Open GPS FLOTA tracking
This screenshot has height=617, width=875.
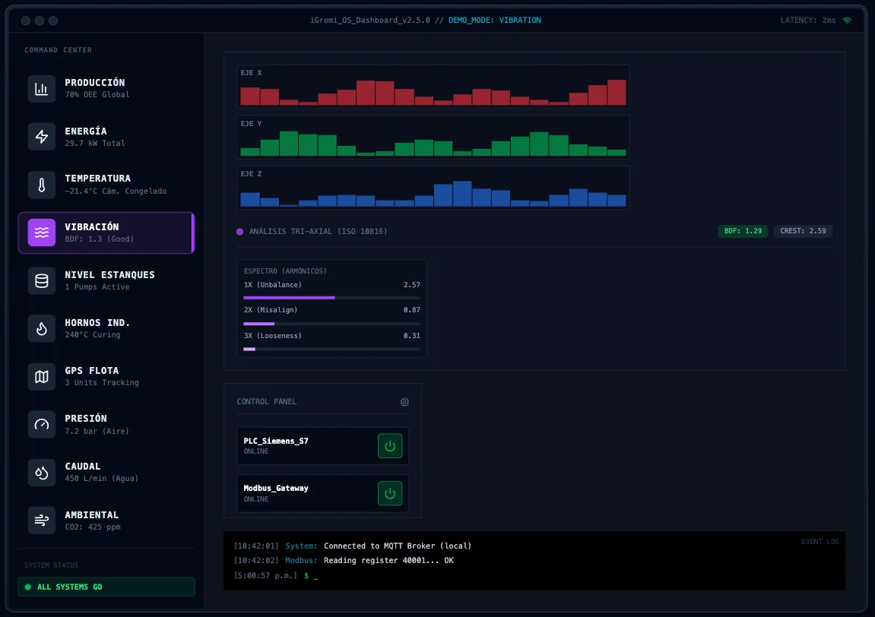(x=106, y=377)
